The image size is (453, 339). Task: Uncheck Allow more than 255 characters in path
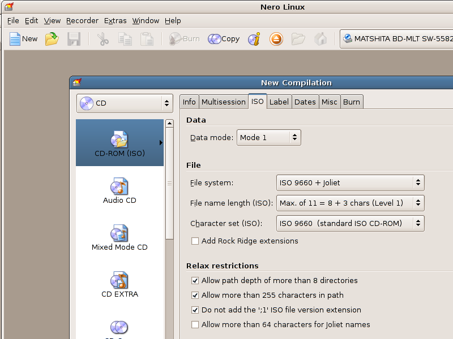(195, 295)
